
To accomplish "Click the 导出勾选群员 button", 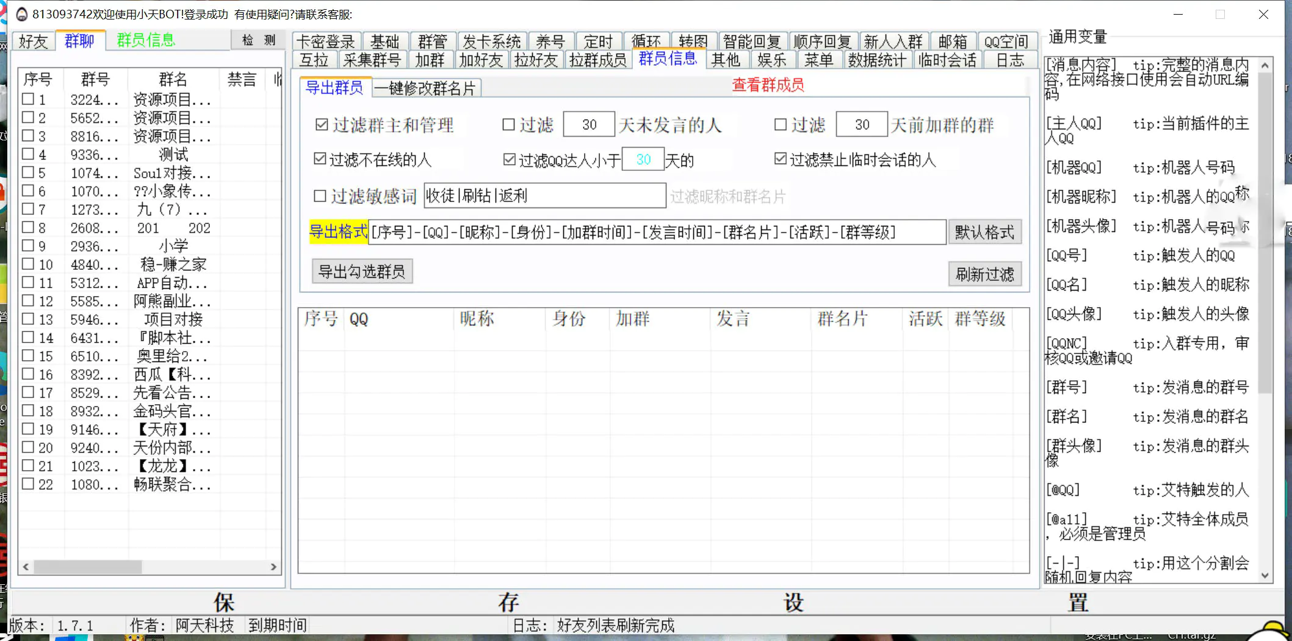I will tap(362, 272).
